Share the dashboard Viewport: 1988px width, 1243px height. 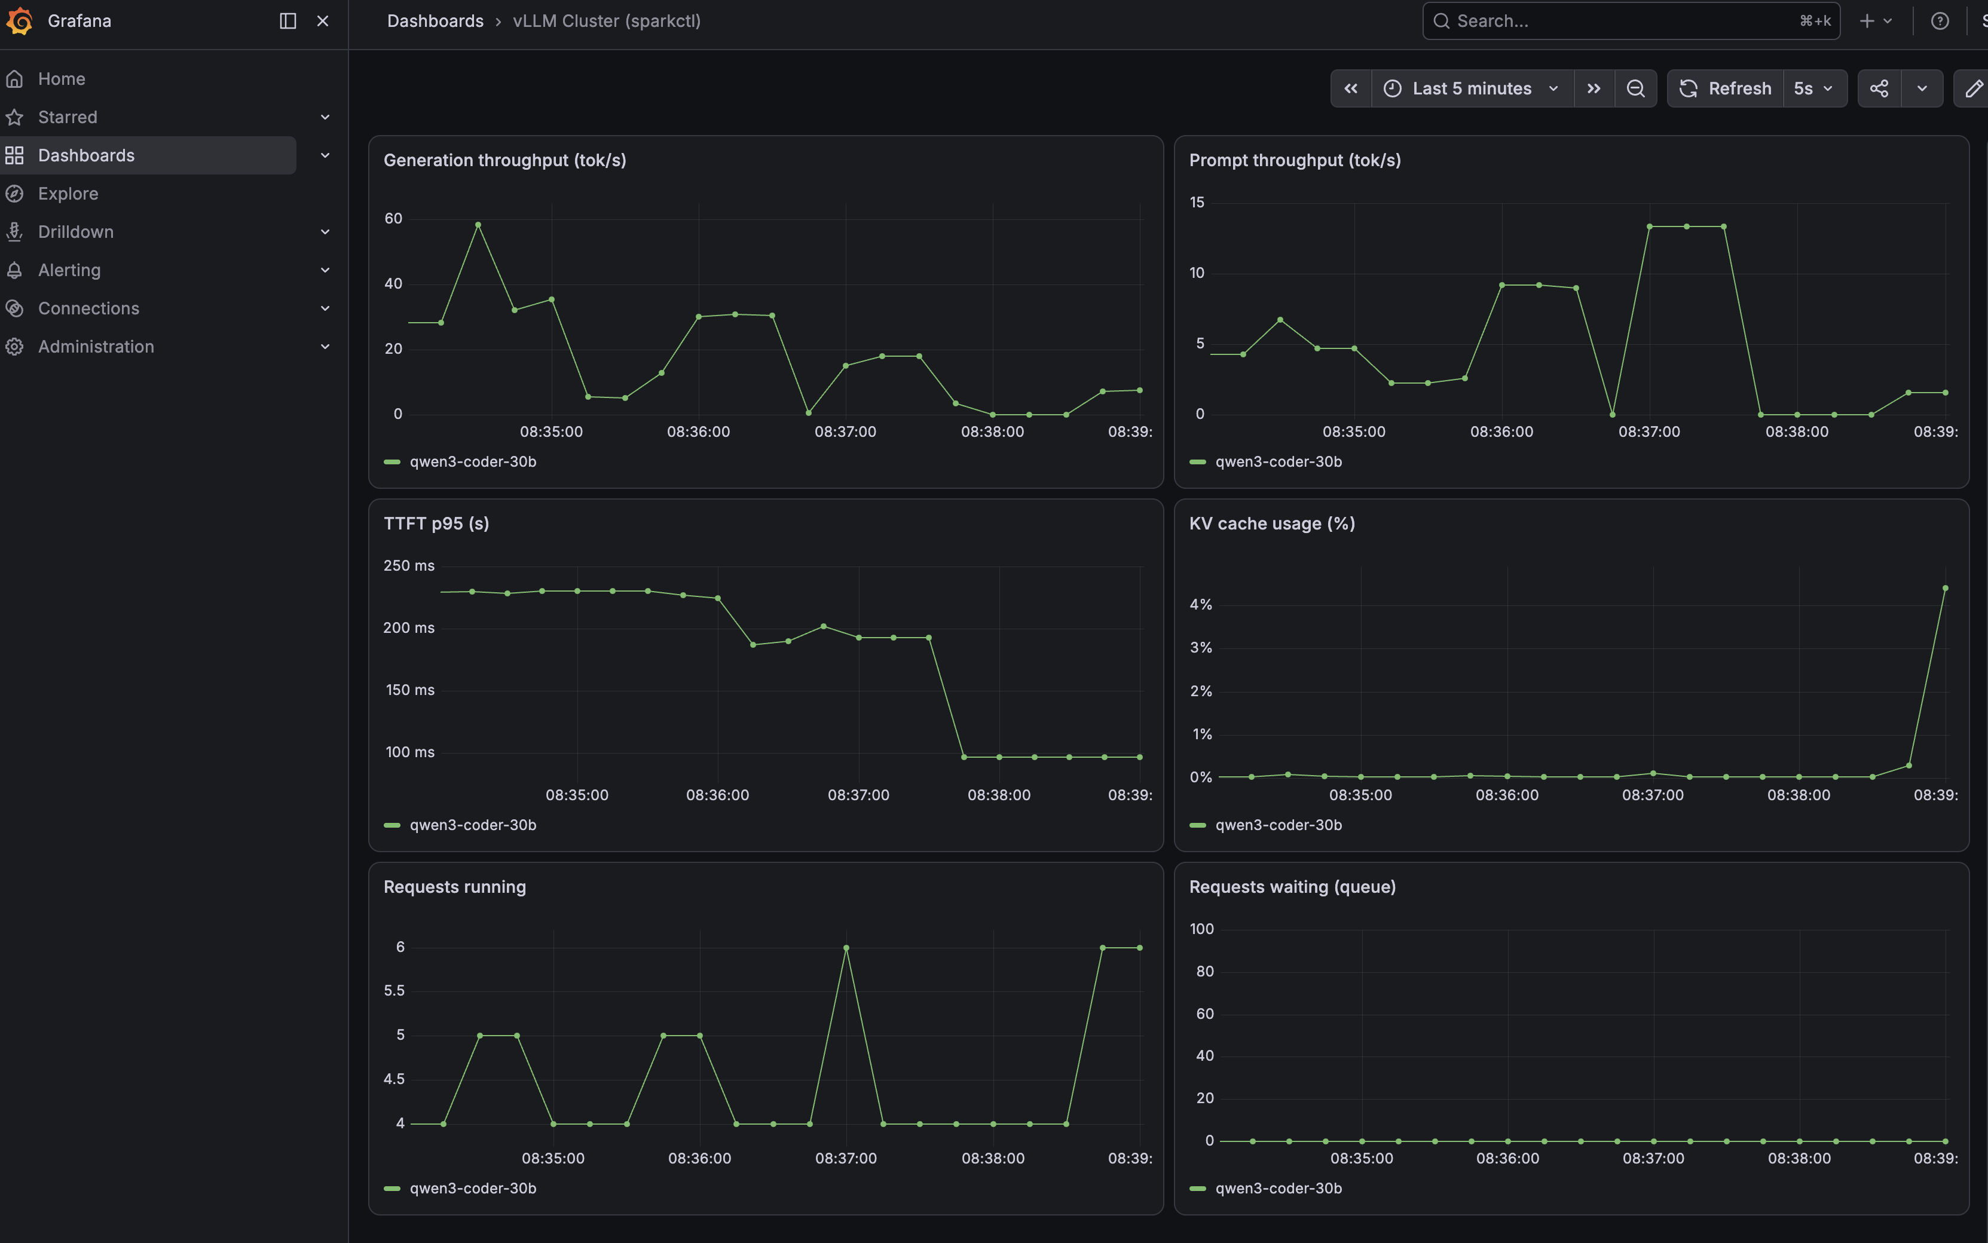coord(1879,89)
